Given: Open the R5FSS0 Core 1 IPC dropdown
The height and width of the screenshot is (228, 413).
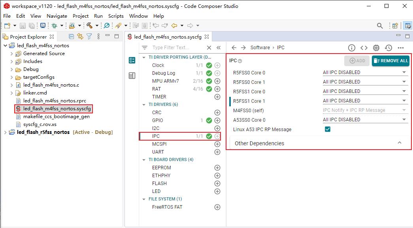Looking at the screenshot, I should tap(365, 82).
